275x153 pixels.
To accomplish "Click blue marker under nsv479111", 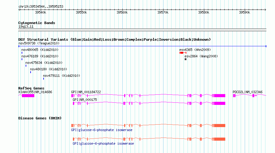I will [44, 79].
